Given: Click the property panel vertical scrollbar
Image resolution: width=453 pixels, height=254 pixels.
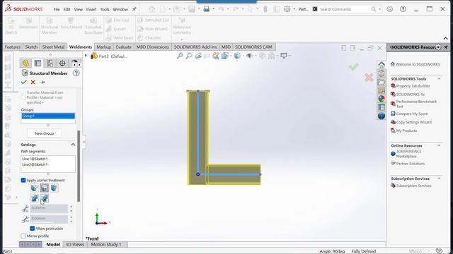Looking at the screenshot, I should tap(79, 166).
